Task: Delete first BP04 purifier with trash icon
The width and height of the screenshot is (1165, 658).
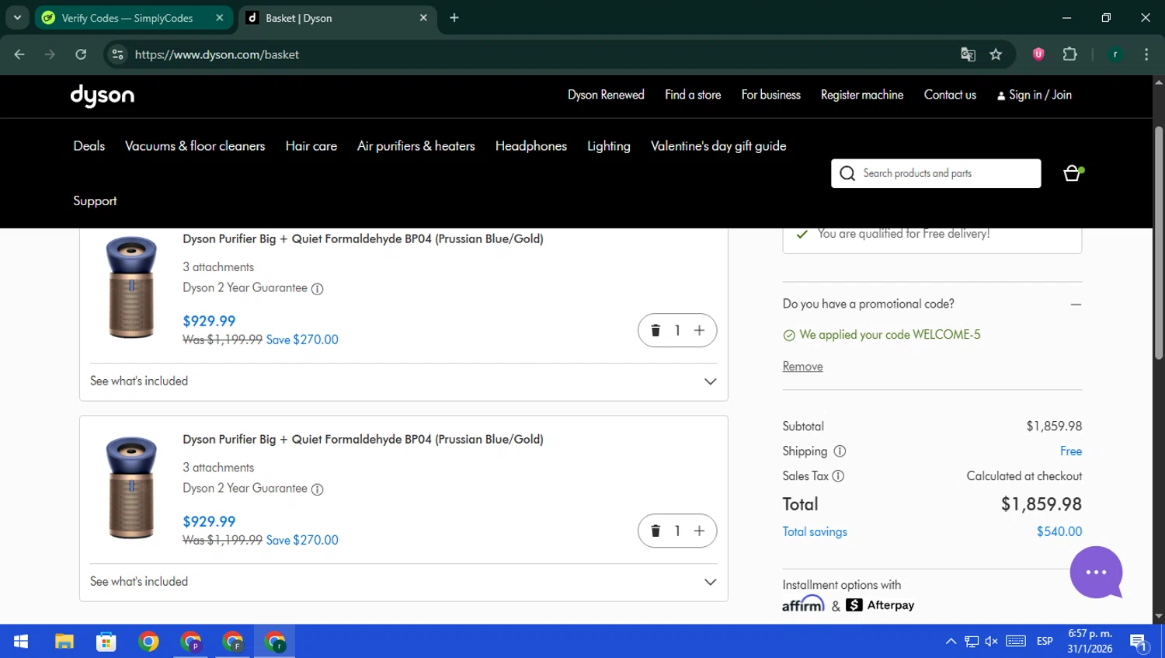Action: tap(656, 330)
